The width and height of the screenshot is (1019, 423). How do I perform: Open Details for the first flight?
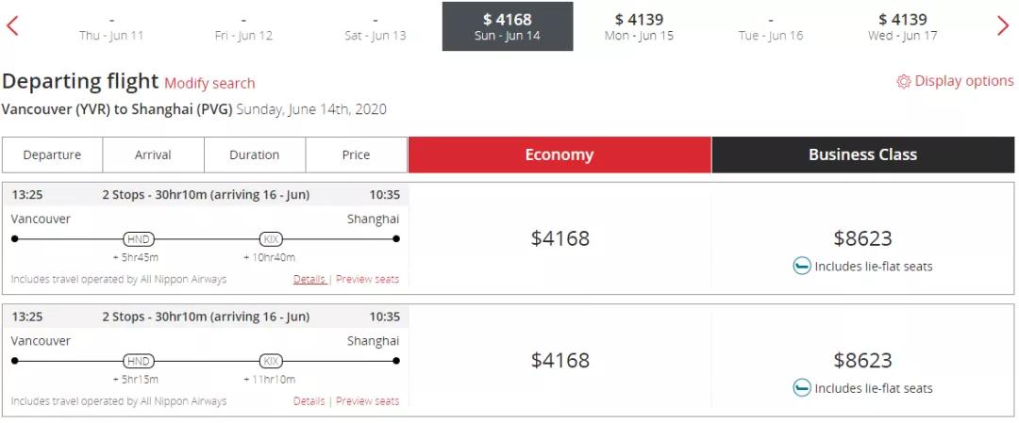click(309, 279)
